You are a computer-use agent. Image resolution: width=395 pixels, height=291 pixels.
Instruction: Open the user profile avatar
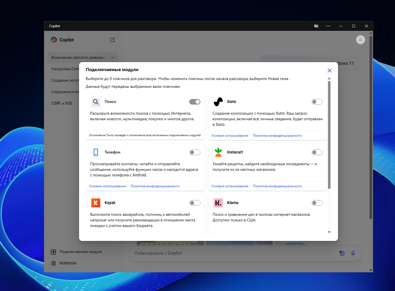[361, 40]
